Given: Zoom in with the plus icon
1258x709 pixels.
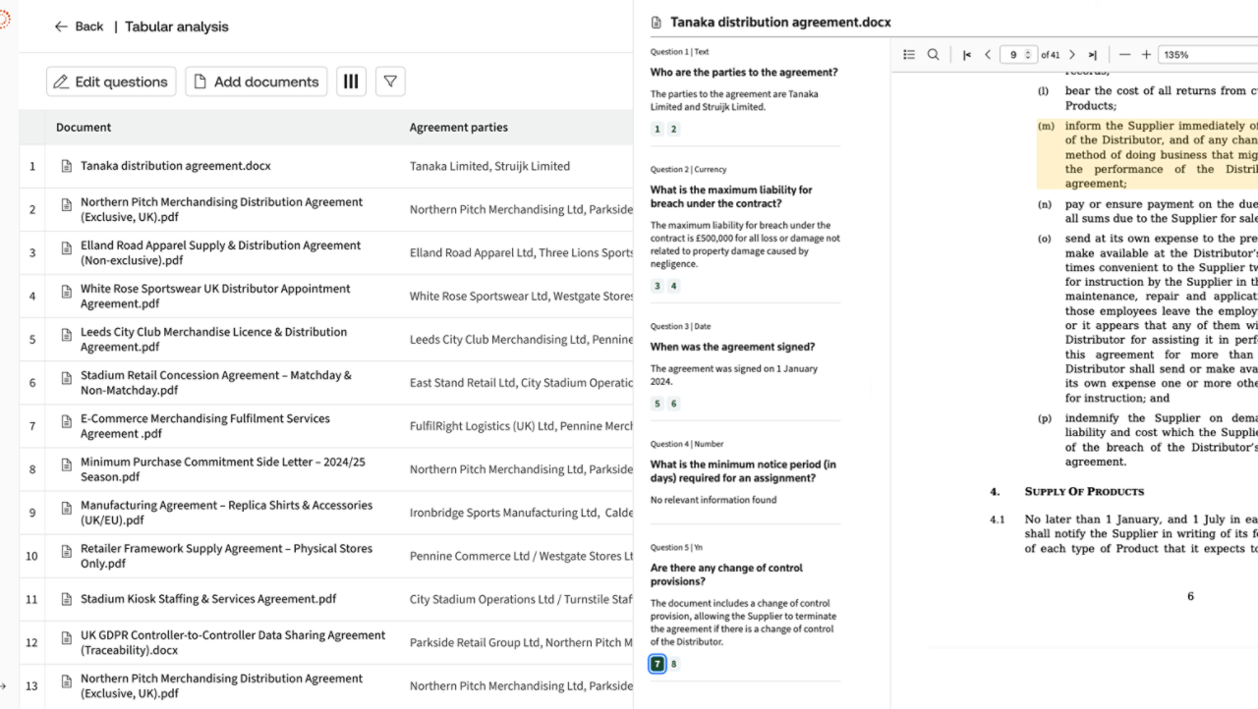Looking at the screenshot, I should (1146, 55).
